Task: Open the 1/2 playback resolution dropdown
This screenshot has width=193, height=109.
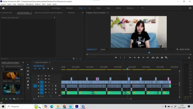Action: (170, 49)
